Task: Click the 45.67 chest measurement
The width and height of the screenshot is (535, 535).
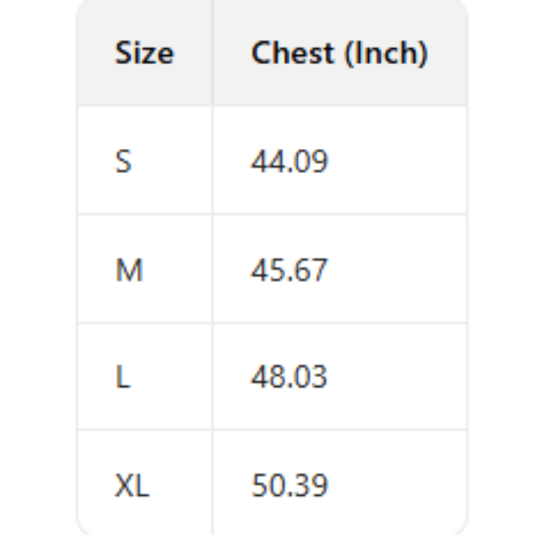Action: (x=290, y=269)
